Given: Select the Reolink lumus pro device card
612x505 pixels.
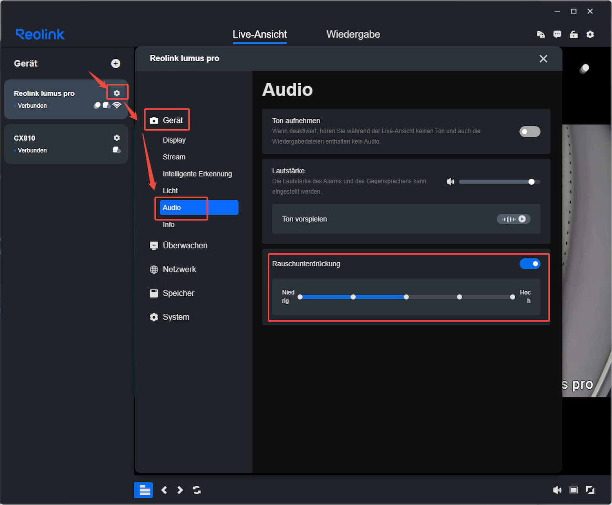Looking at the screenshot, I should point(66,99).
